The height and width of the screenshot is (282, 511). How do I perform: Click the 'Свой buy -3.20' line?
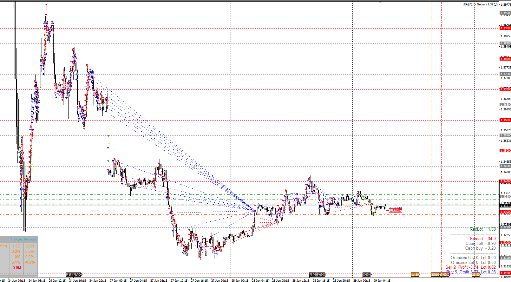pos(481,248)
